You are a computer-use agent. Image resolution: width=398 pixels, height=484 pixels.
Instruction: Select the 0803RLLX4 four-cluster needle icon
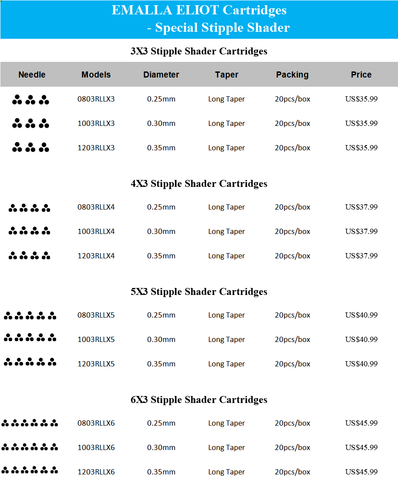pos(29,208)
